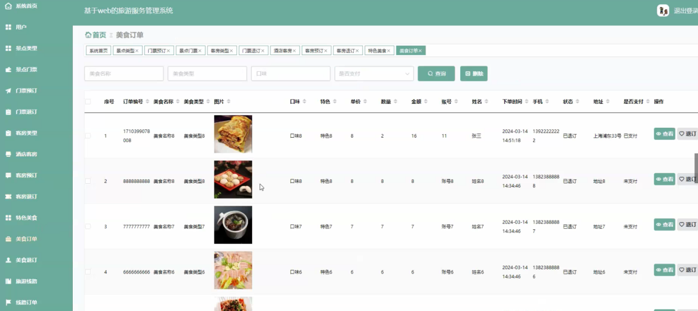The height and width of the screenshot is (311, 698).
Task: Click the 酒店客房 icon in sidebar
Action: pyautogui.click(x=8, y=154)
